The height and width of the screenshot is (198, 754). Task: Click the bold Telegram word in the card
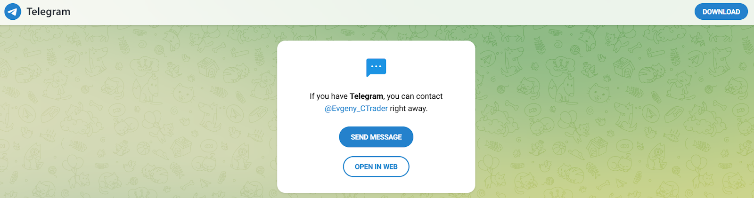click(366, 96)
